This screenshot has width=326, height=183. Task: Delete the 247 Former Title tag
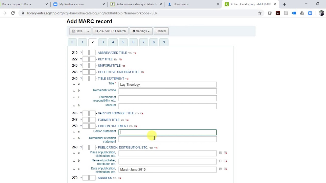click(x=127, y=120)
